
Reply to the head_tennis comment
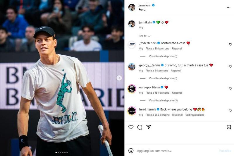point(178,115)
